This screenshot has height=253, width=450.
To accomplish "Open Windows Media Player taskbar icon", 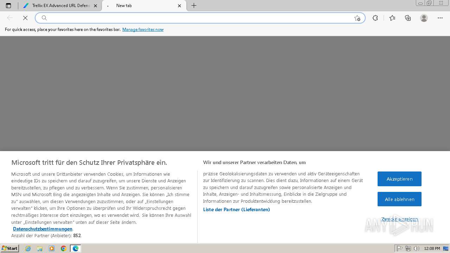I will (x=52, y=248).
